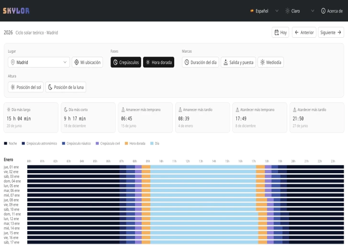Click the 20 de junio date text

[x=14, y=126]
